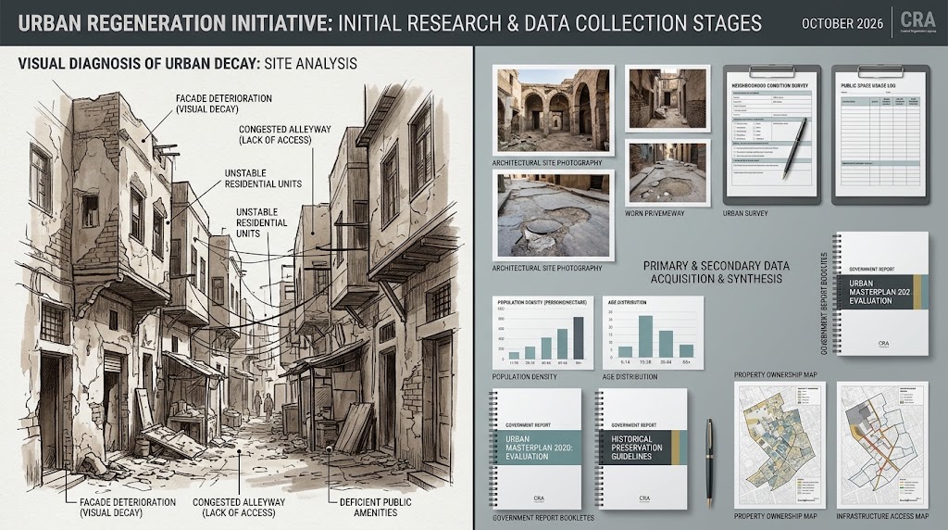Open the Age Distribution bar chart

tap(653, 332)
